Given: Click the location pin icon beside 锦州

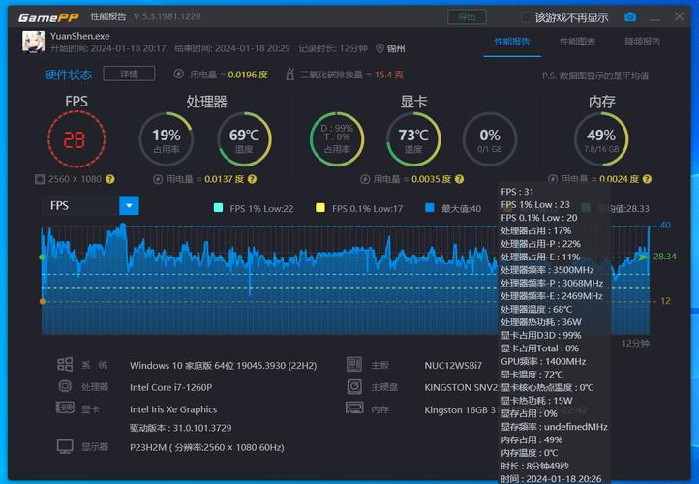Looking at the screenshot, I should tap(380, 48).
